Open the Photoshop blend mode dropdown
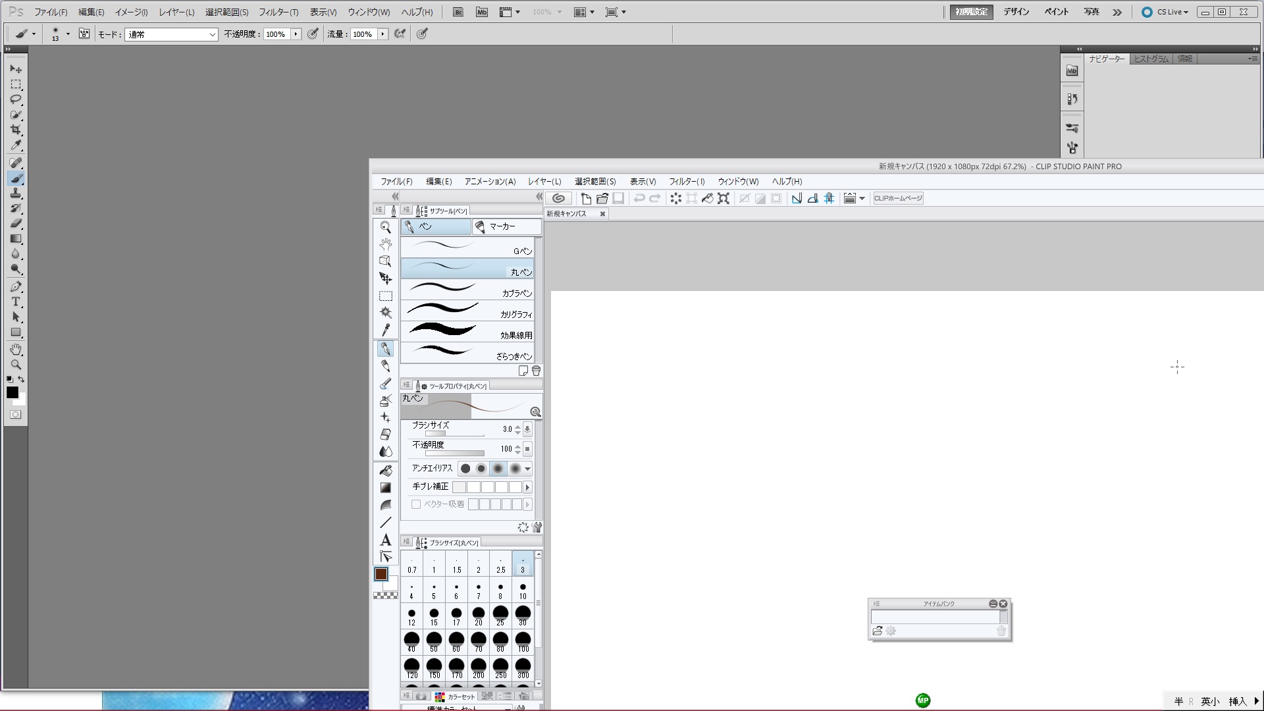The image size is (1264, 711). point(171,34)
